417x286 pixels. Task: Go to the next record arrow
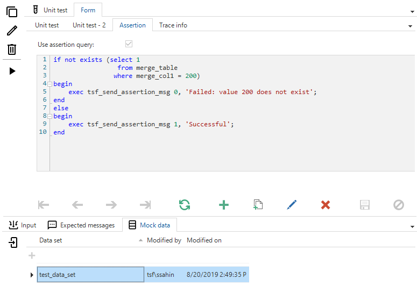tap(111, 205)
